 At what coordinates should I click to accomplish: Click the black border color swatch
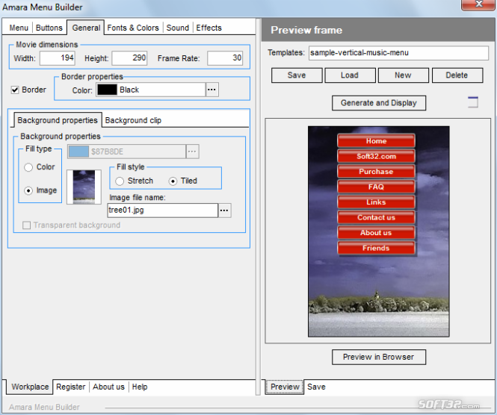(107, 90)
